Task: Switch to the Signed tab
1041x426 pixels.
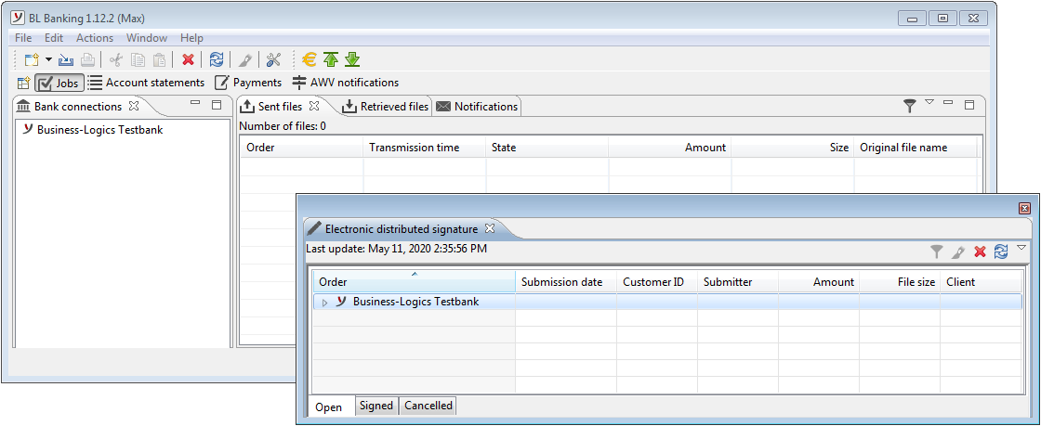Action: [376, 406]
